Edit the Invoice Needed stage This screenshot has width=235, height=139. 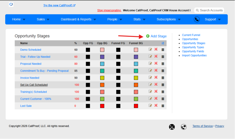(150, 77)
